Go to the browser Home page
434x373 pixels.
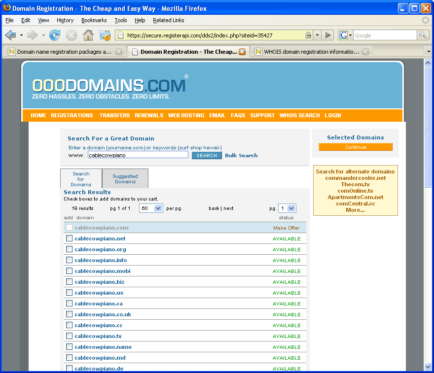click(88, 35)
